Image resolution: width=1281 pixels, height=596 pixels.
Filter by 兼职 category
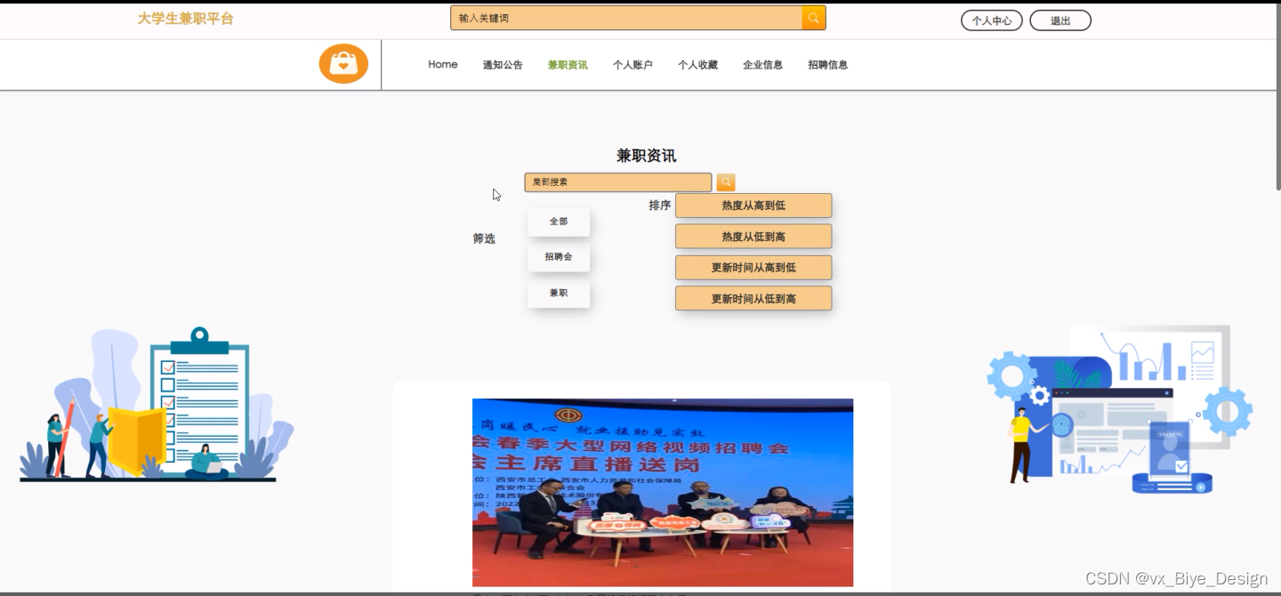(559, 293)
